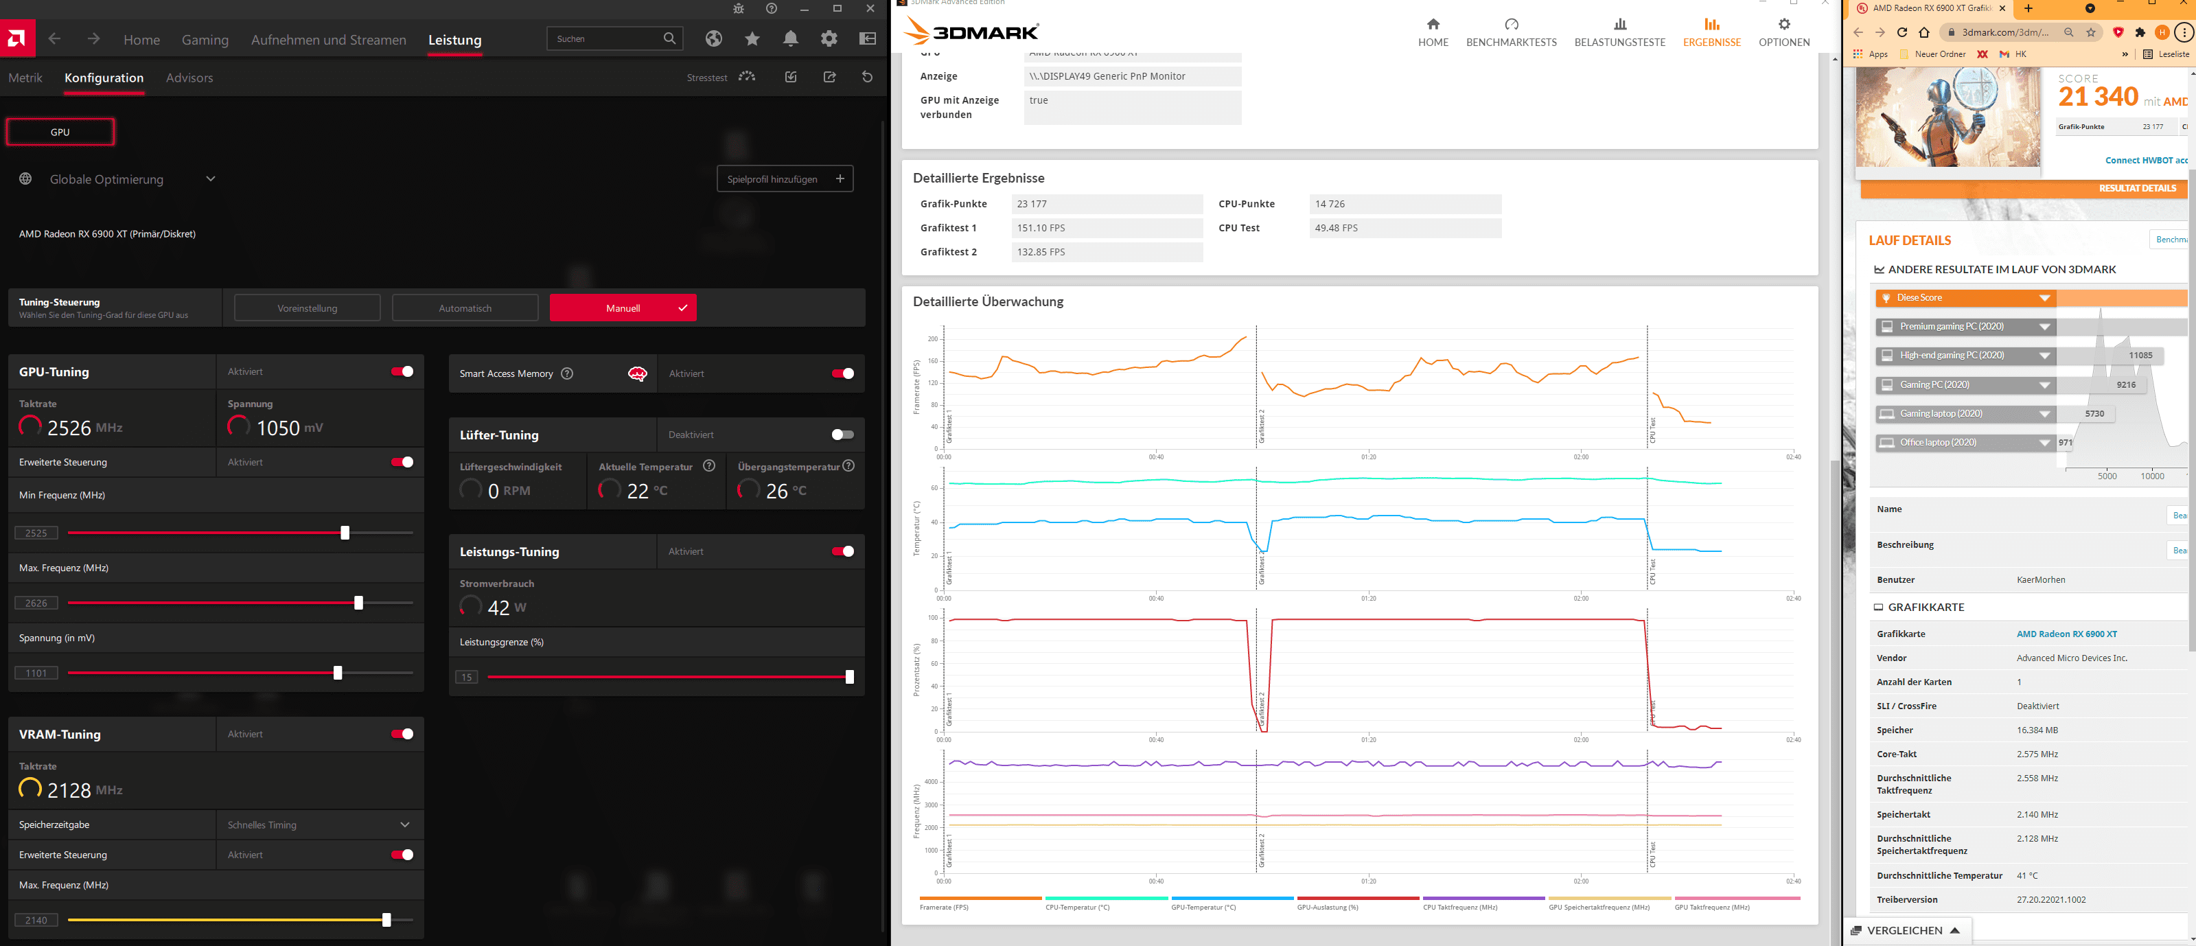Go back in Radeon Software navigation
The image size is (2196, 946).
coord(54,38)
